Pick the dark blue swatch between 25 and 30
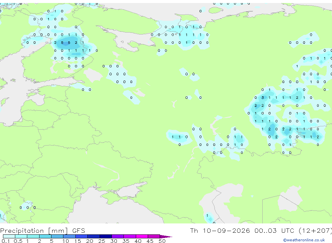The width and height of the screenshot is (332, 243). click(x=106, y=236)
